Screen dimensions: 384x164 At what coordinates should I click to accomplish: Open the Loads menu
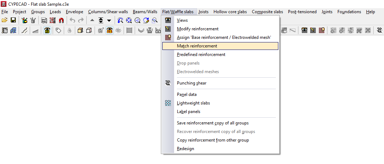coord(56,12)
